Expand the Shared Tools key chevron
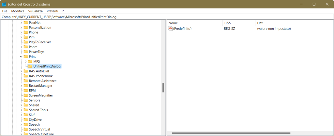Screen dimensions: 334x136 point(21,110)
